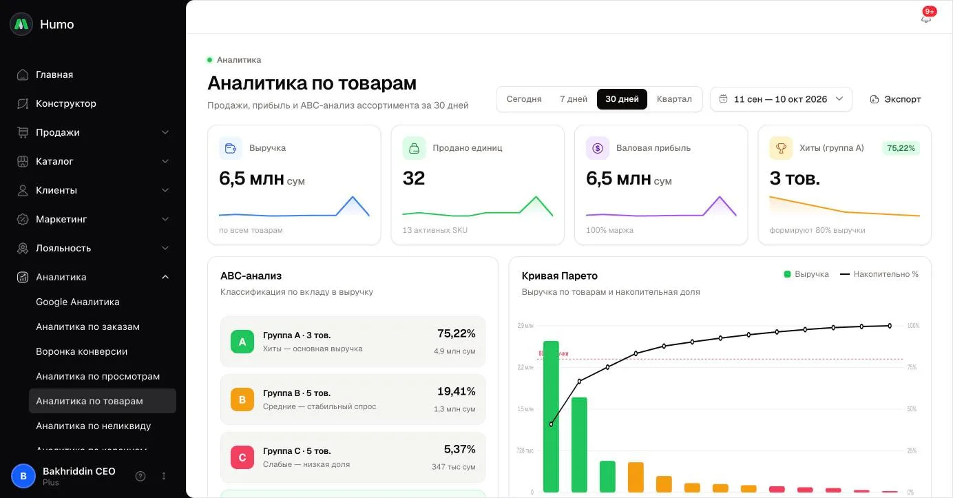Click the Клиенты person icon
The width and height of the screenshot is (953, 498).
coord(23,190)
